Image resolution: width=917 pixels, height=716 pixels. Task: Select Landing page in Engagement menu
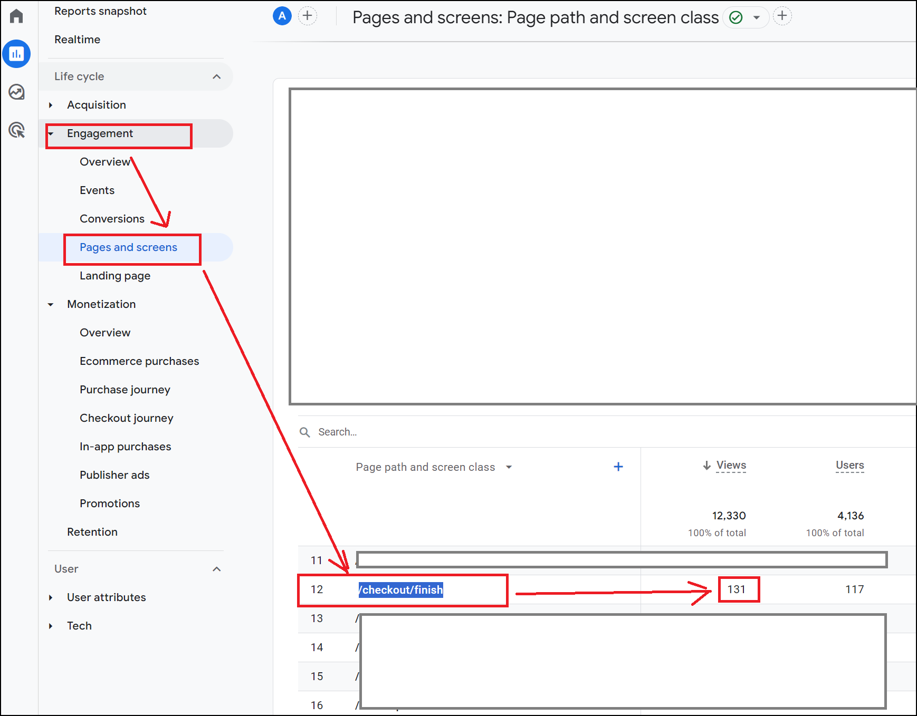point(114,276)
